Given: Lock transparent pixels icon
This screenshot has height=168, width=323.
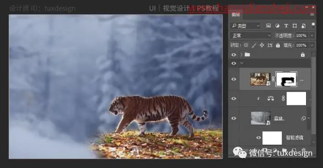Looking at the screenshot, I should pos(246,45).
